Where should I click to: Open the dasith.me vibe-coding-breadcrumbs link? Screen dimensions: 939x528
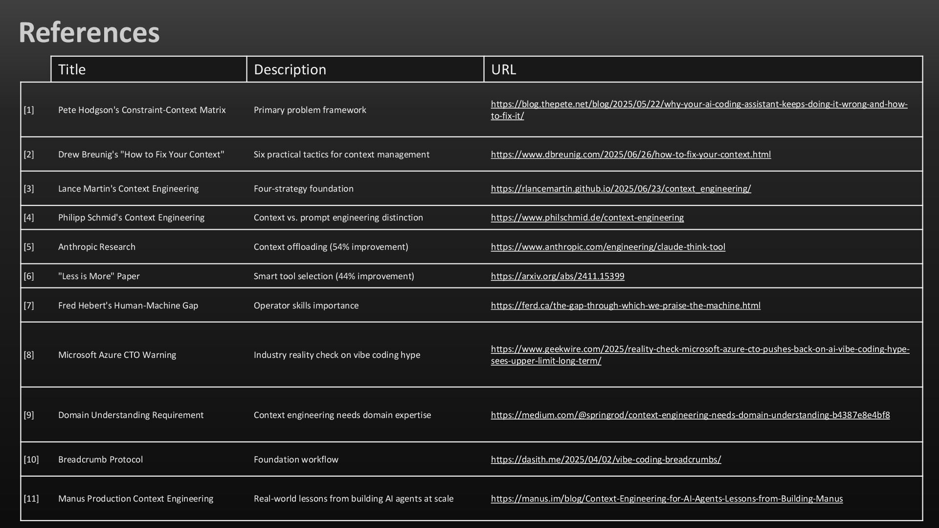[x=606, y=460]
